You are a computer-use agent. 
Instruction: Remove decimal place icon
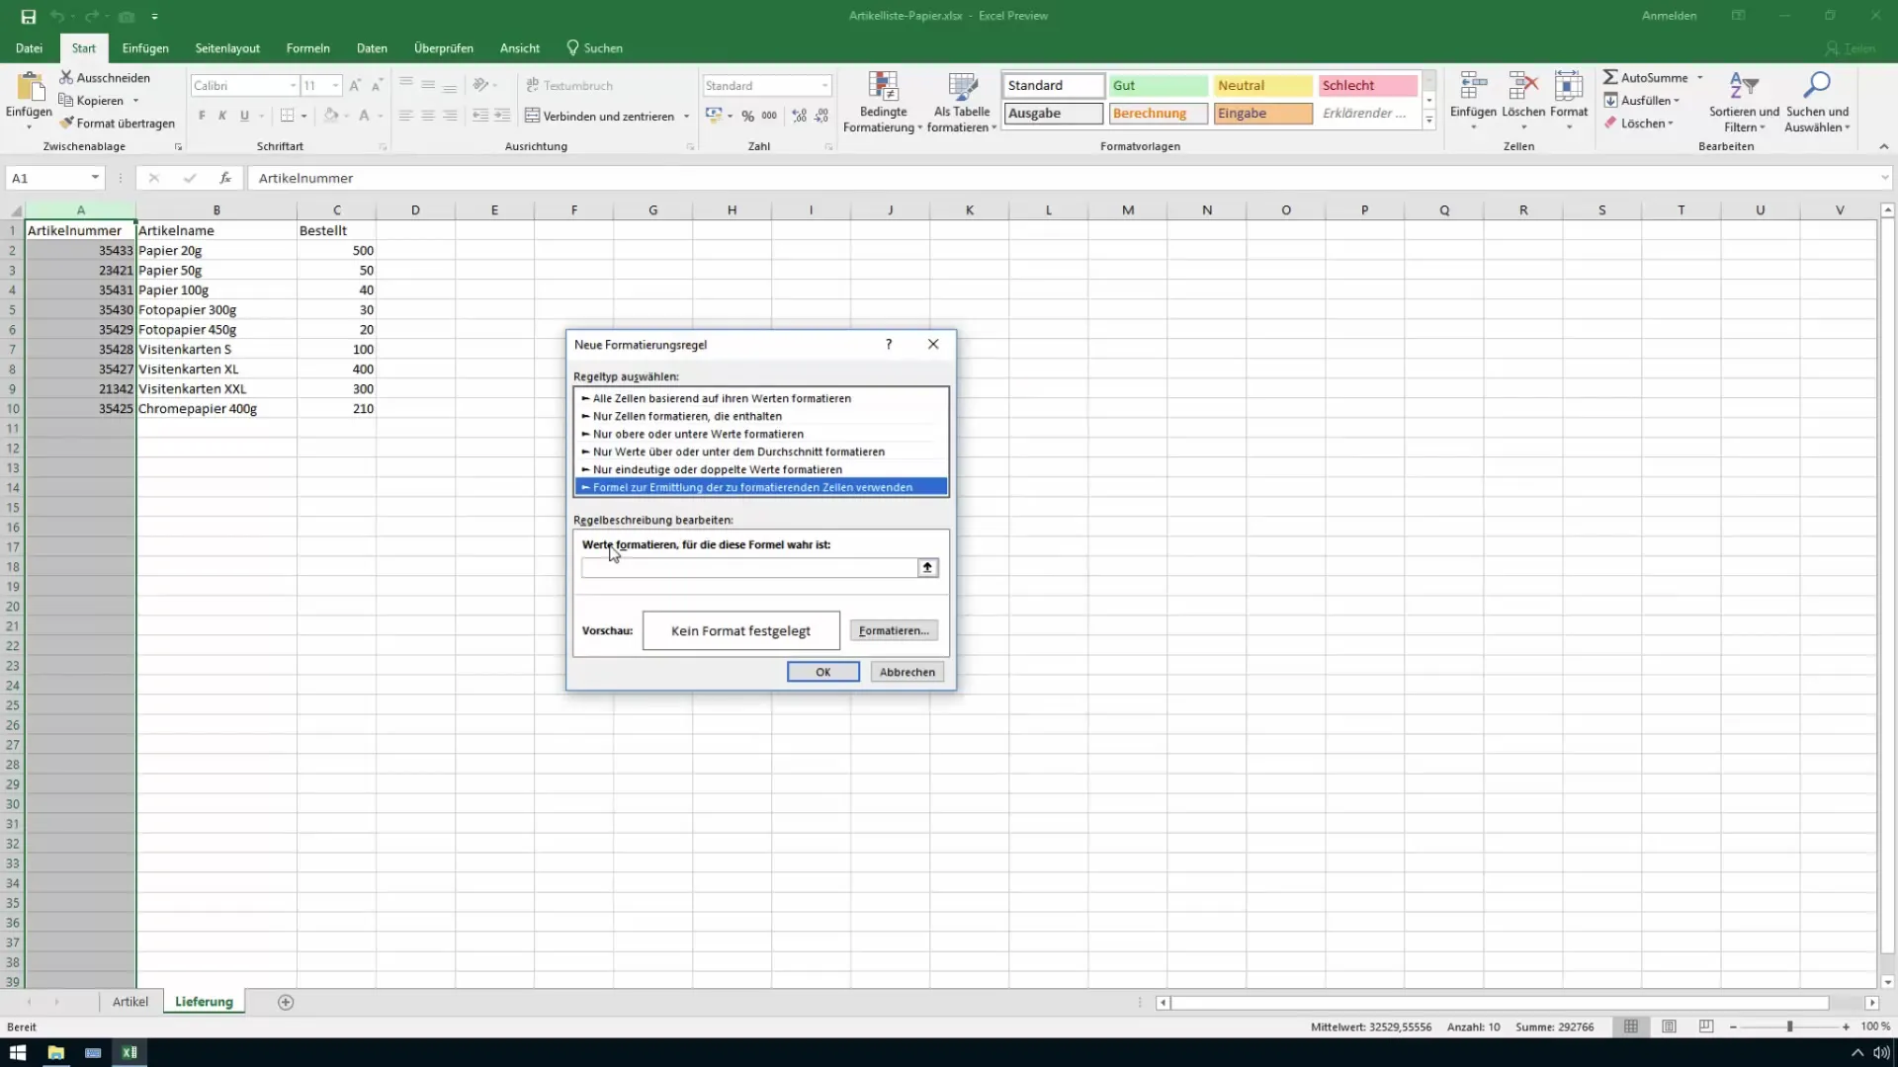[821, 116]
